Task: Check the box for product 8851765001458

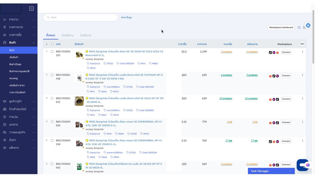Action: [x=52, y=75]
